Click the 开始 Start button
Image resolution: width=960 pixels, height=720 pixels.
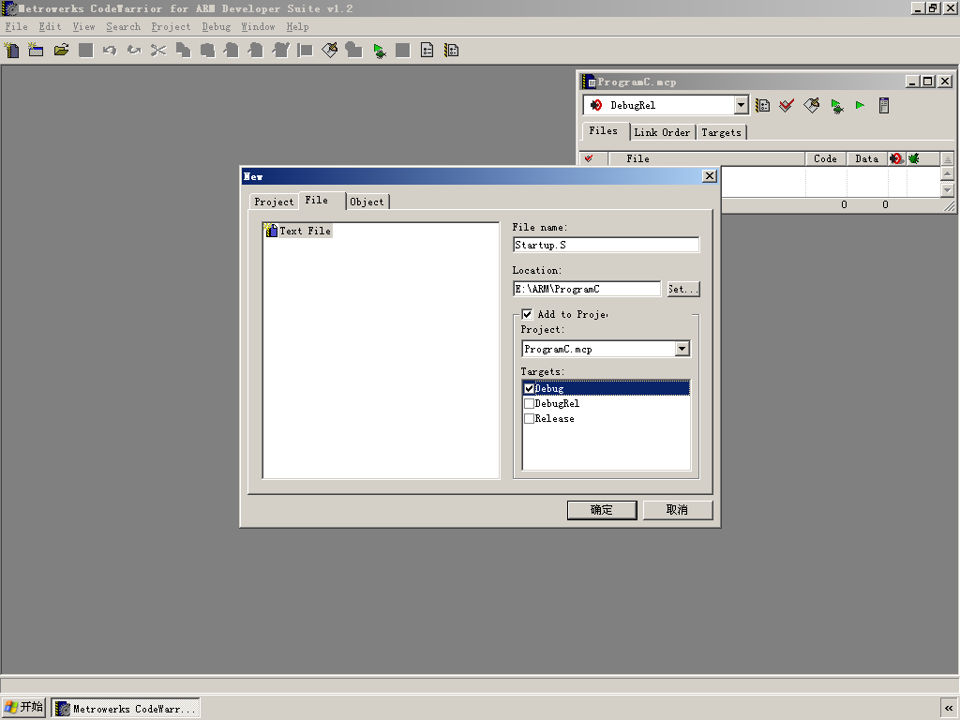tap(23, 708)
